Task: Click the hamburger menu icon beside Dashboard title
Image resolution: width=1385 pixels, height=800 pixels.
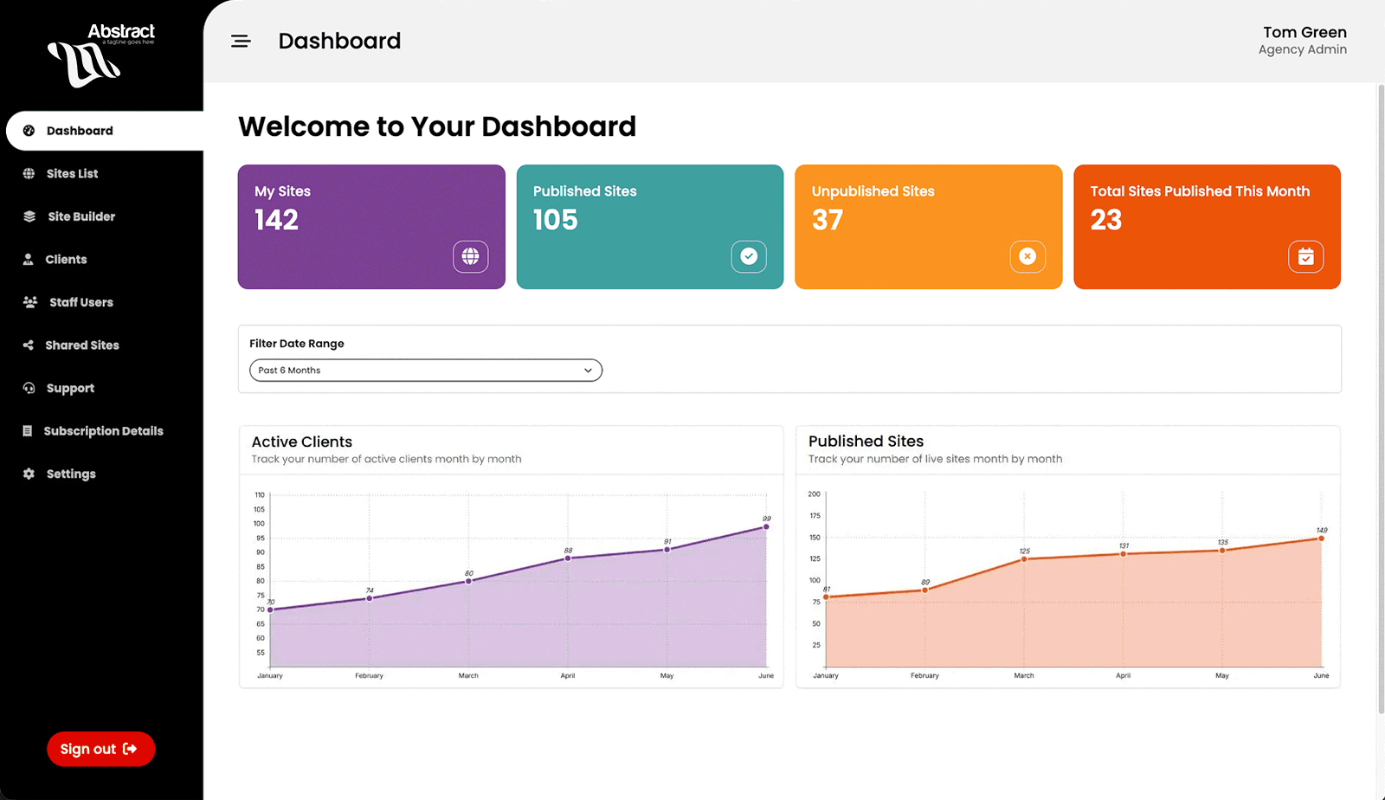Action: pyautogui.click(x=241, y=42)
